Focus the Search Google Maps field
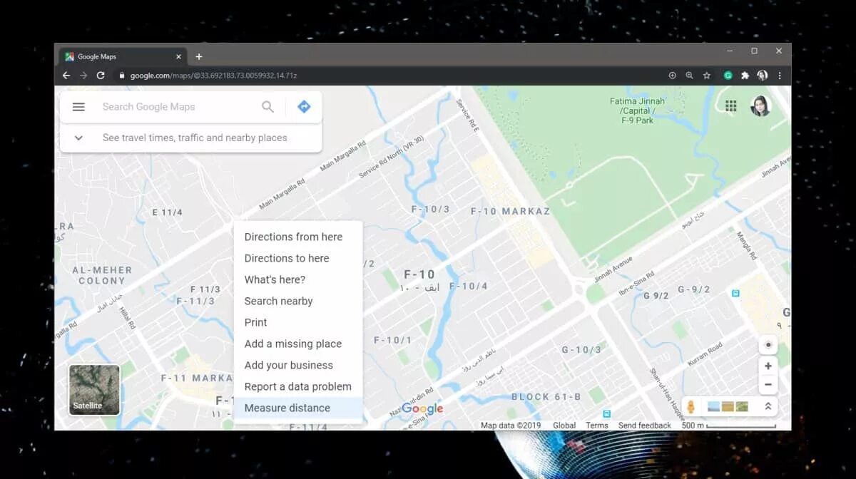This screenshot has height=479, width=856. 175,107
